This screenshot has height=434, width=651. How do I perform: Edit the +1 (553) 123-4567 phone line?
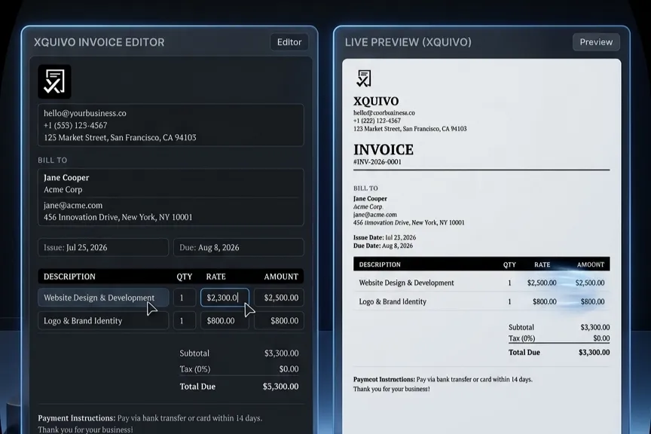[x=75, y=125]
